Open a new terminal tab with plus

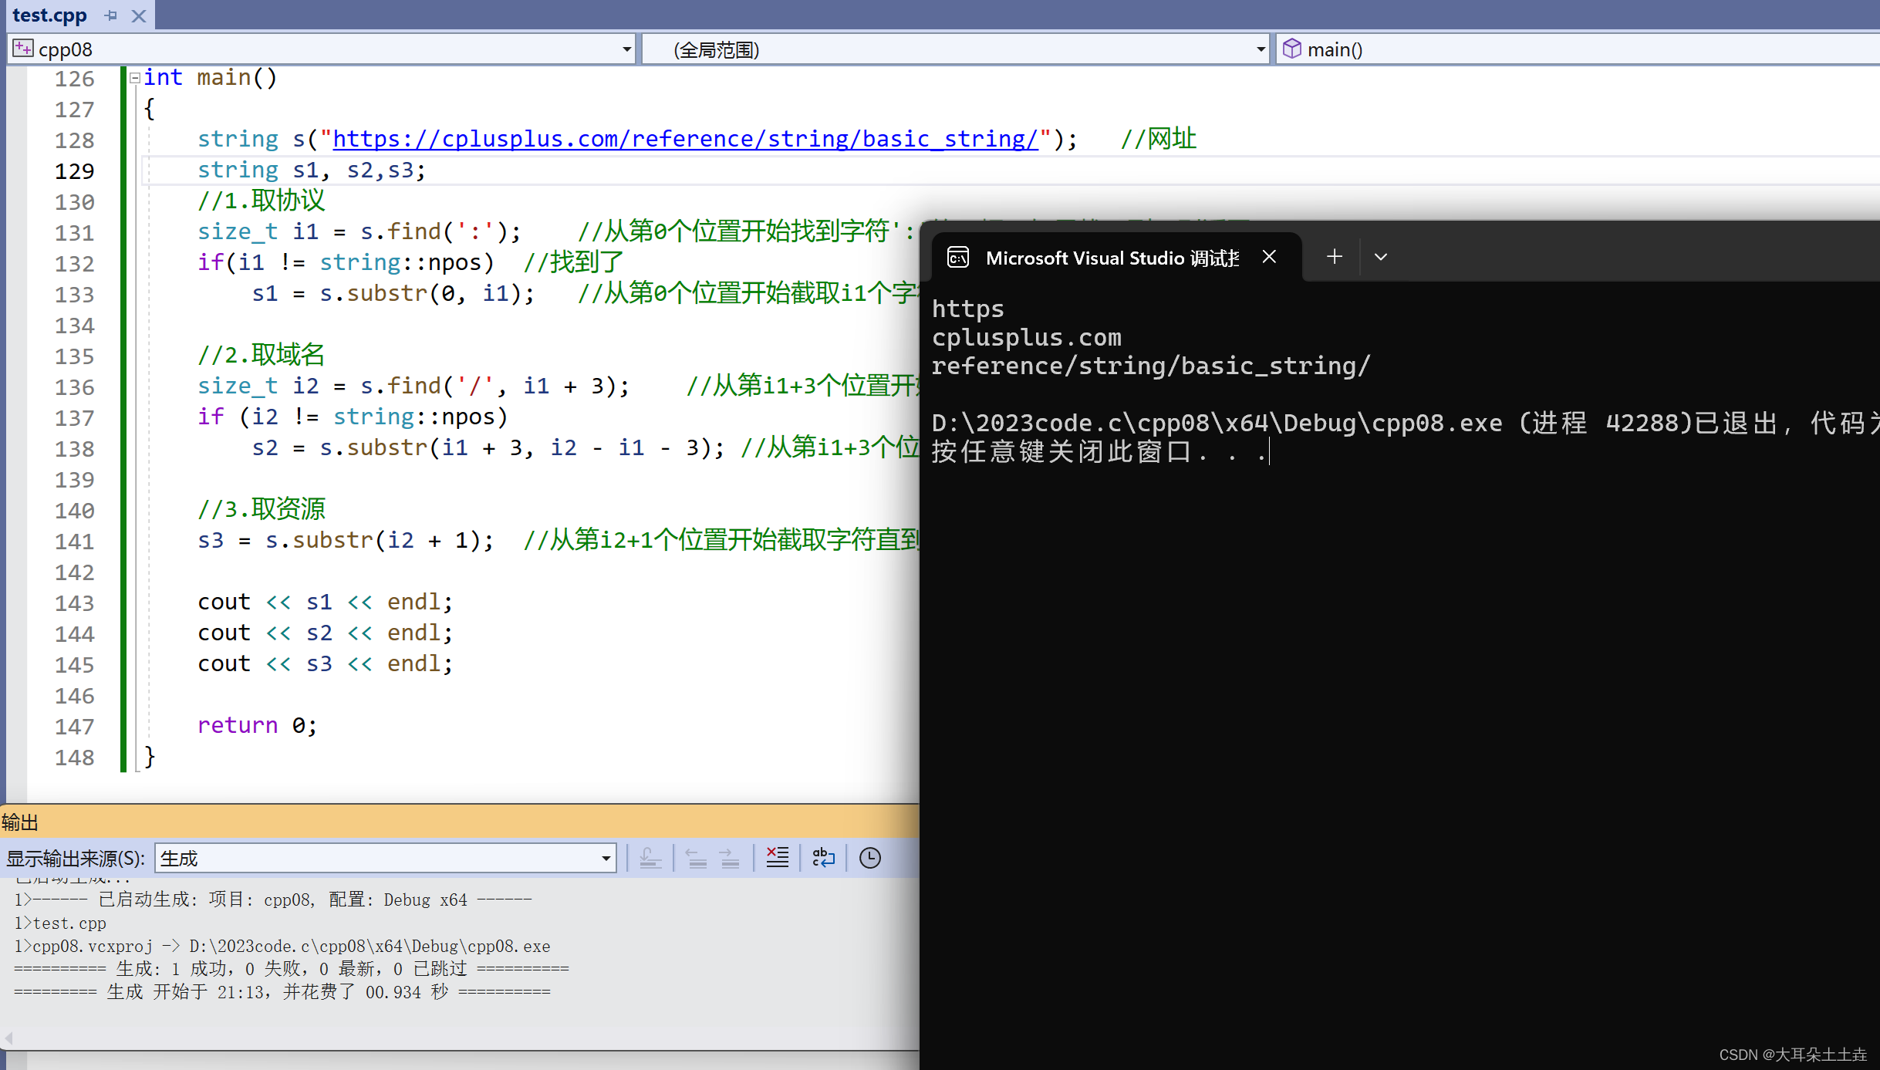click(1335, 257)
